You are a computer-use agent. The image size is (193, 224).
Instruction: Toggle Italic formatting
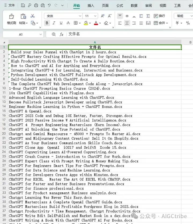click(54, 23)
